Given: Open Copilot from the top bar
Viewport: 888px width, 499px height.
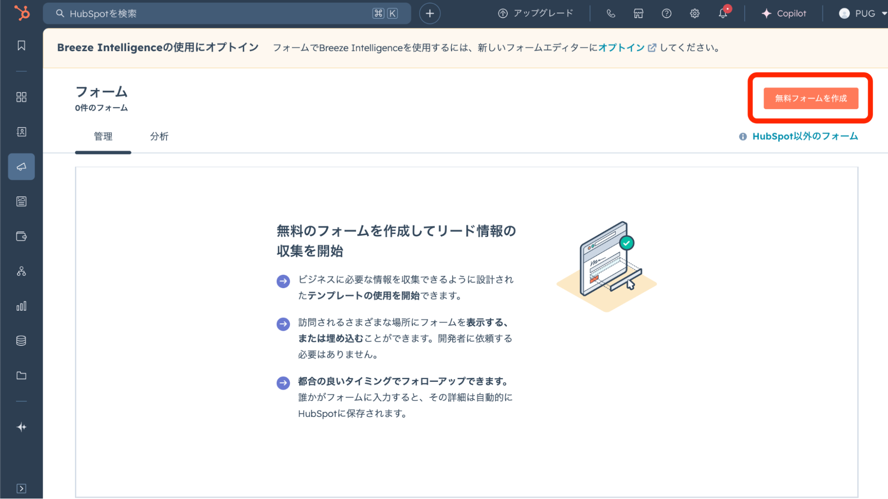Looking at the screenshot, I should (x=784, y=13).
